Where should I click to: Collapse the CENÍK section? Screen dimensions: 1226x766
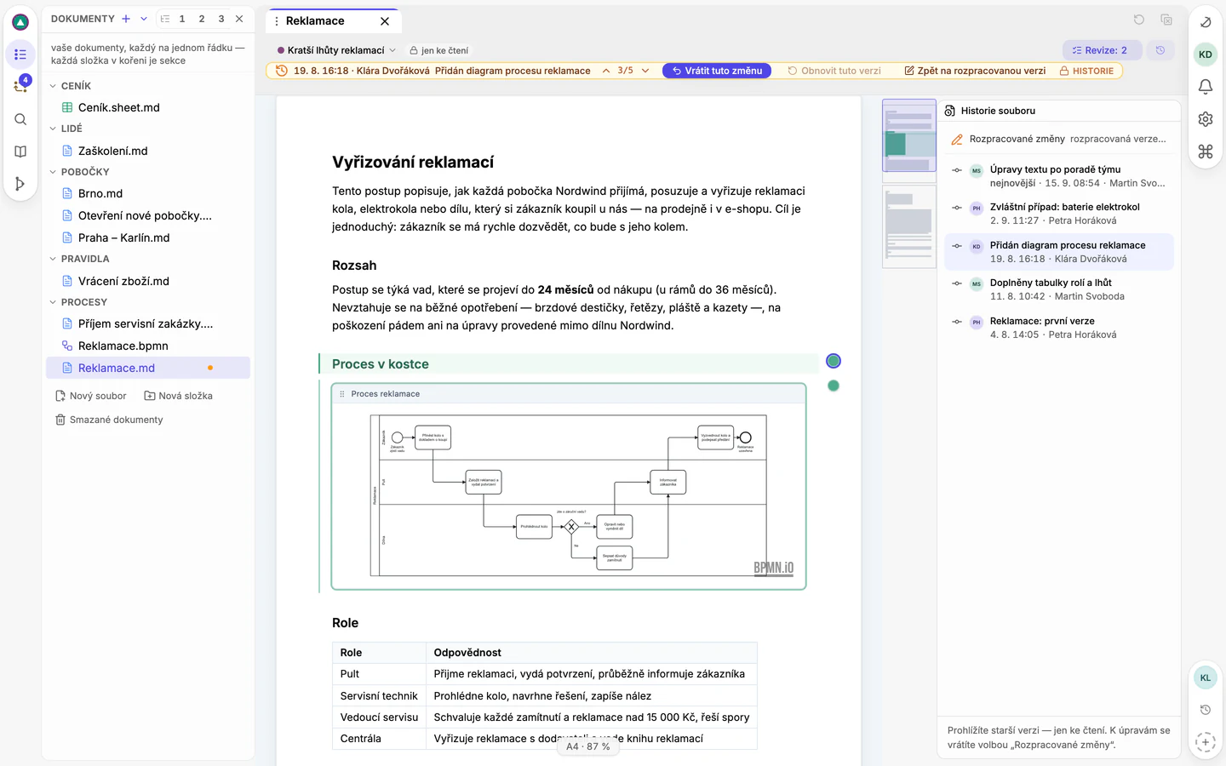pos(53,86)
